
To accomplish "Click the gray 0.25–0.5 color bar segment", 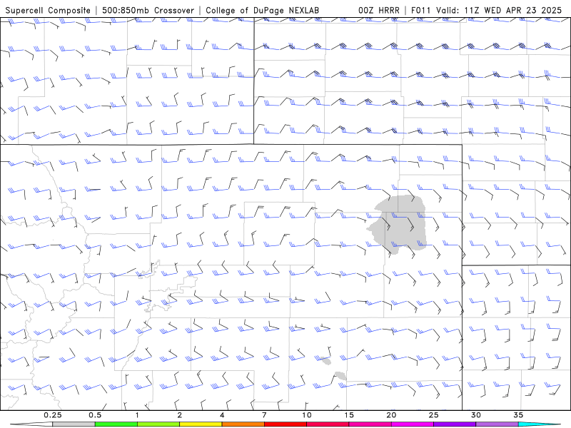I will [x=74, y=424].
